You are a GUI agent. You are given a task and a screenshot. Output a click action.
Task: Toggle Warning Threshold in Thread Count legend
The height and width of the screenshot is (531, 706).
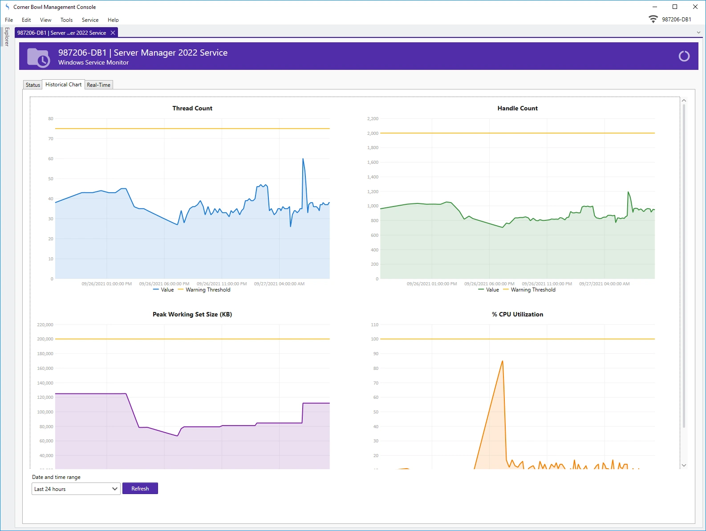click(204, 290)
